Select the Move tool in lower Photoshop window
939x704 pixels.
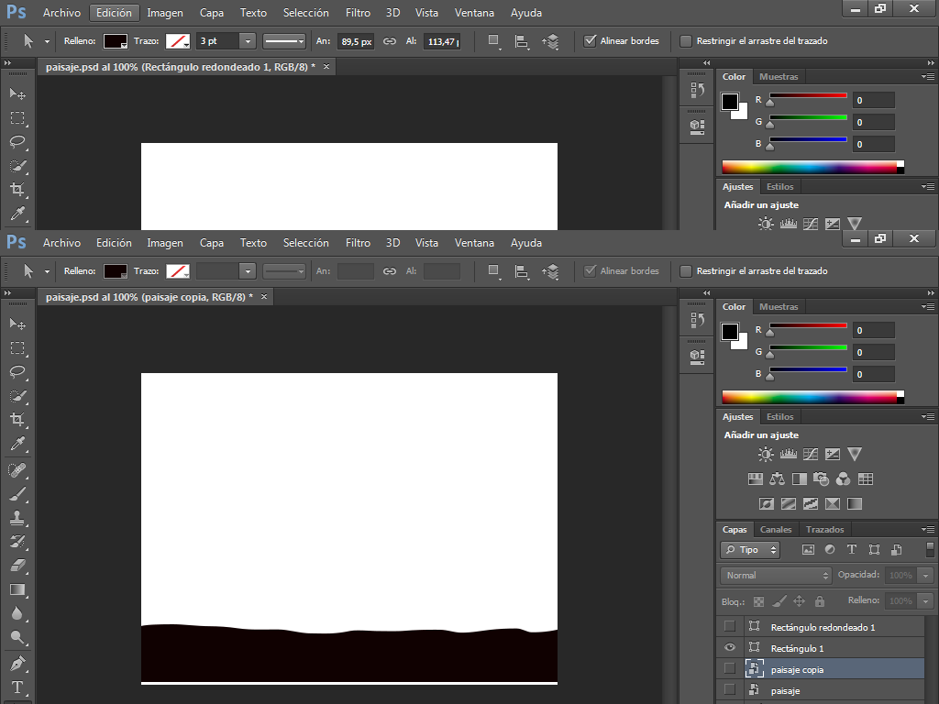(x=17, y=324)
